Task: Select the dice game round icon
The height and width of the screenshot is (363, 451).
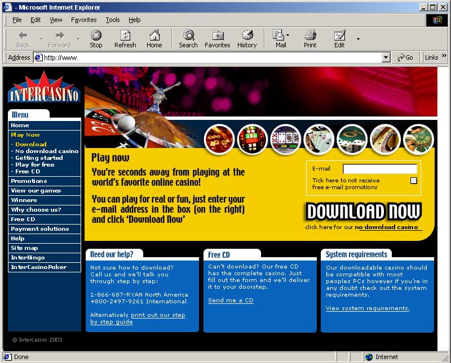Action: [x=352, y=139]
